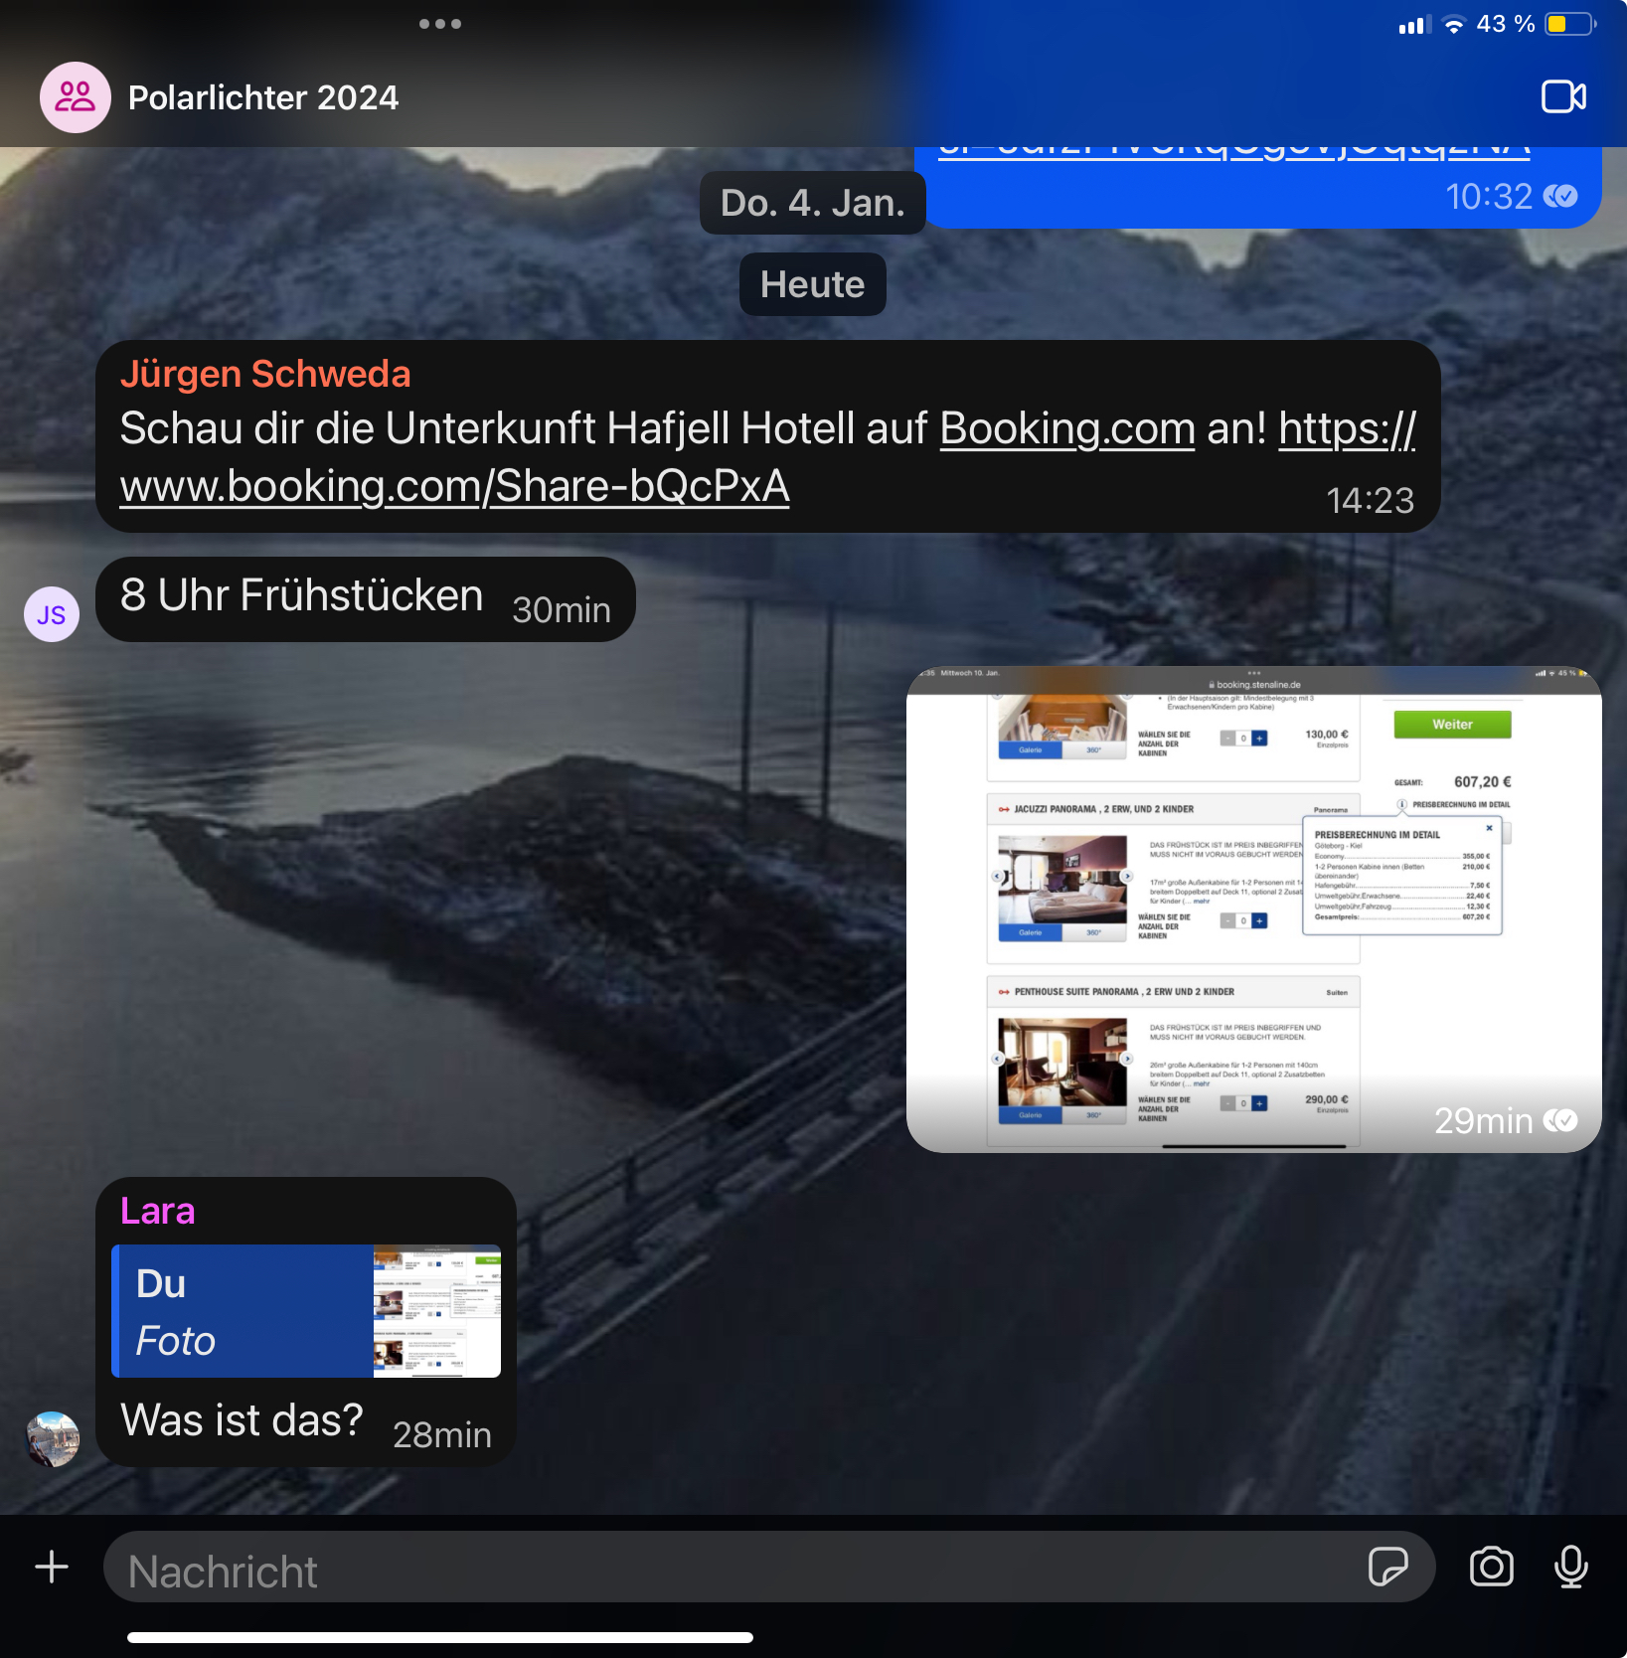Image resolution: width=1627 pixels, height=1658 pixels.
Task: Open the sent Stena Line screenshot photo
Action: [1253, 909]
